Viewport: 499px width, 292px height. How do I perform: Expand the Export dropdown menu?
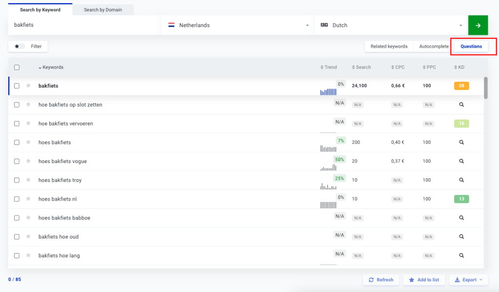(x=468, y=280)
